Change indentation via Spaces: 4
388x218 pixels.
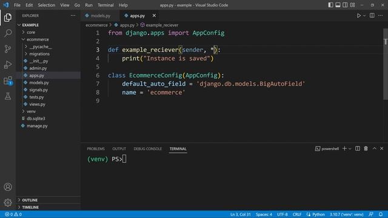tap(264, 214)
